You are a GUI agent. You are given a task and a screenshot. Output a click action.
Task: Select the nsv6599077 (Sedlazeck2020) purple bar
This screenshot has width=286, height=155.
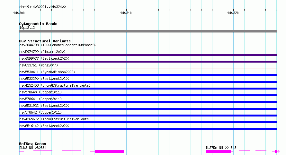coord(148,62)
